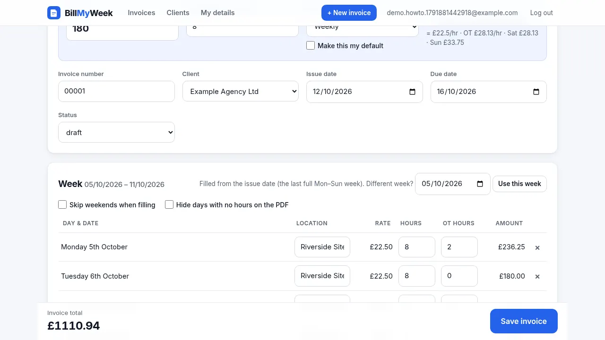
Task: Remove the Monday 5th October row
Action: [x=537, y=247]
